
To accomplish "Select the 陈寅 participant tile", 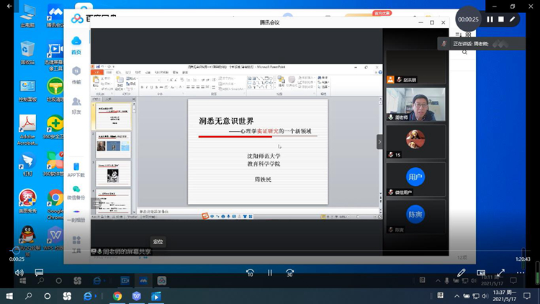I will coord(415,217).
